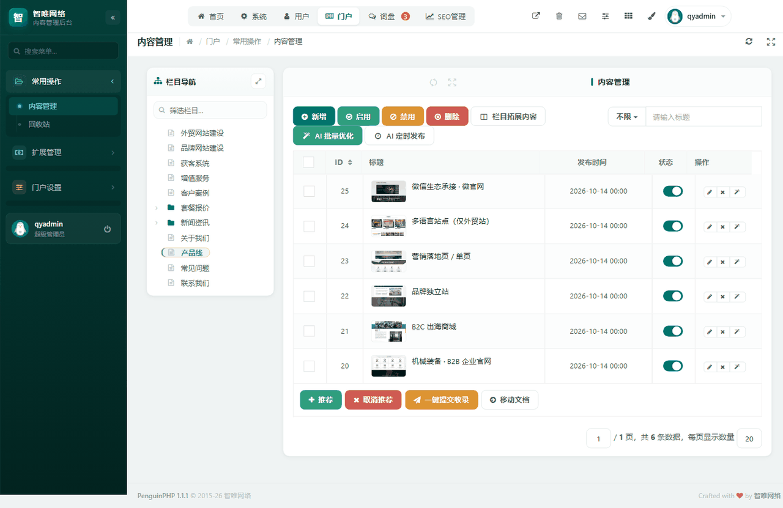Open the sliders settings icon in the top bar
Screen dimensions: 783x508
(x=606, y=17)
